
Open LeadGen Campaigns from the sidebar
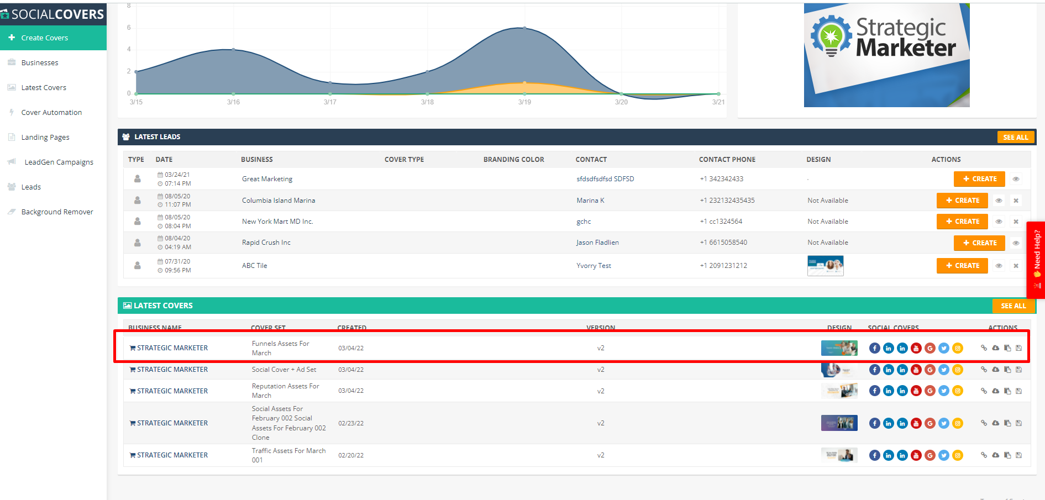[59, 162]
